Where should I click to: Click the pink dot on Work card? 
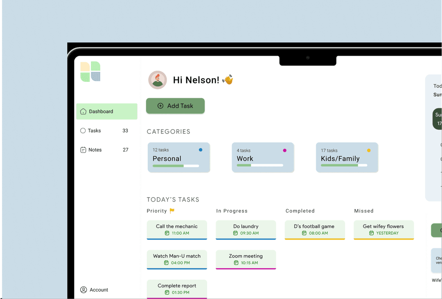click(285, 150)
